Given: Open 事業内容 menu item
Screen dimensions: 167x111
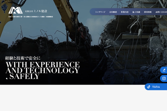Looking at the screenshot, I should click(125, 12).
